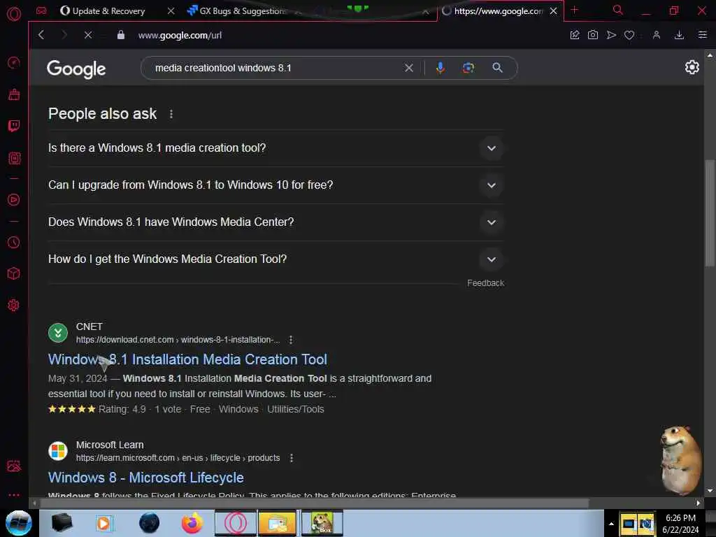Viewport: 716px width, 537px height.
Task: Click the CNET download URL breadcrumb
Action: [178, 340]
